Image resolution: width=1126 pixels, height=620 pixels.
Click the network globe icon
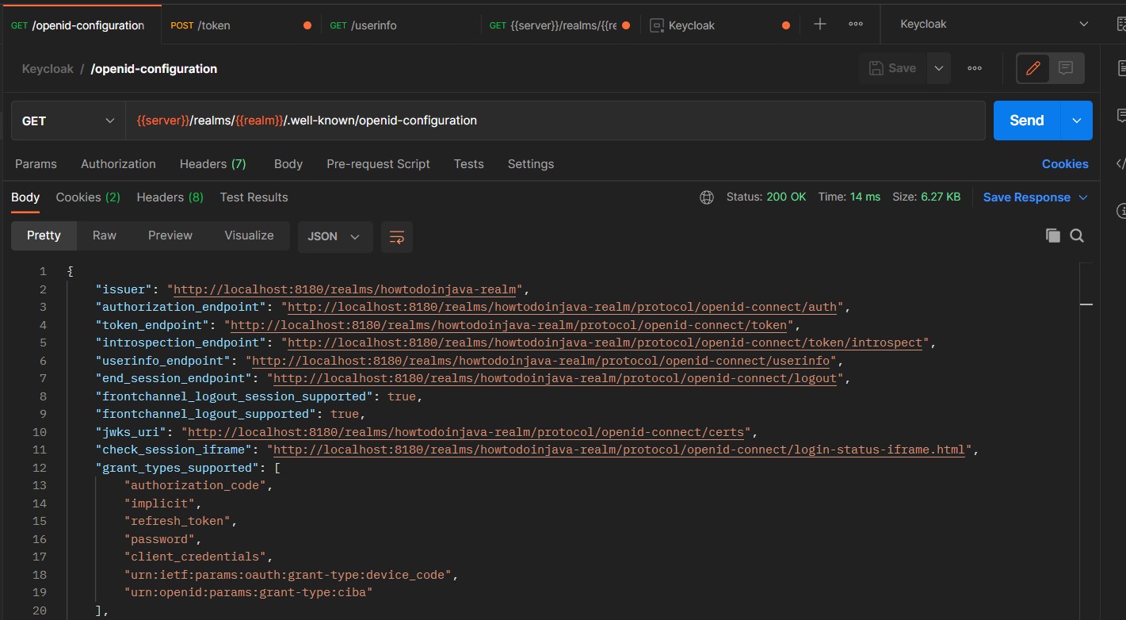tap(707, 197)
